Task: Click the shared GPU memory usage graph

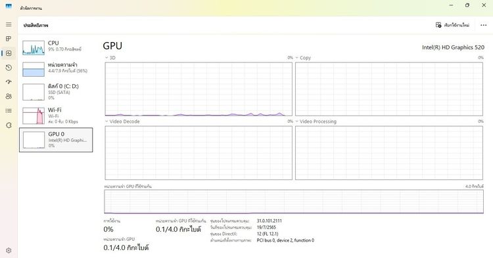Action: 294,202
